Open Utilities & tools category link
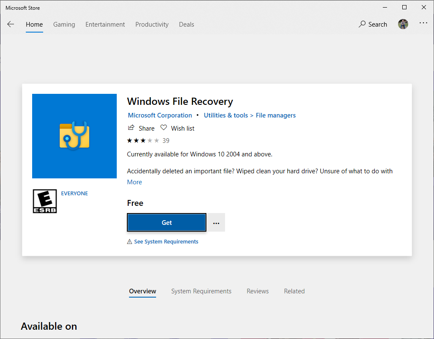This screenshot has width=434, height=339. coord(226,115)
